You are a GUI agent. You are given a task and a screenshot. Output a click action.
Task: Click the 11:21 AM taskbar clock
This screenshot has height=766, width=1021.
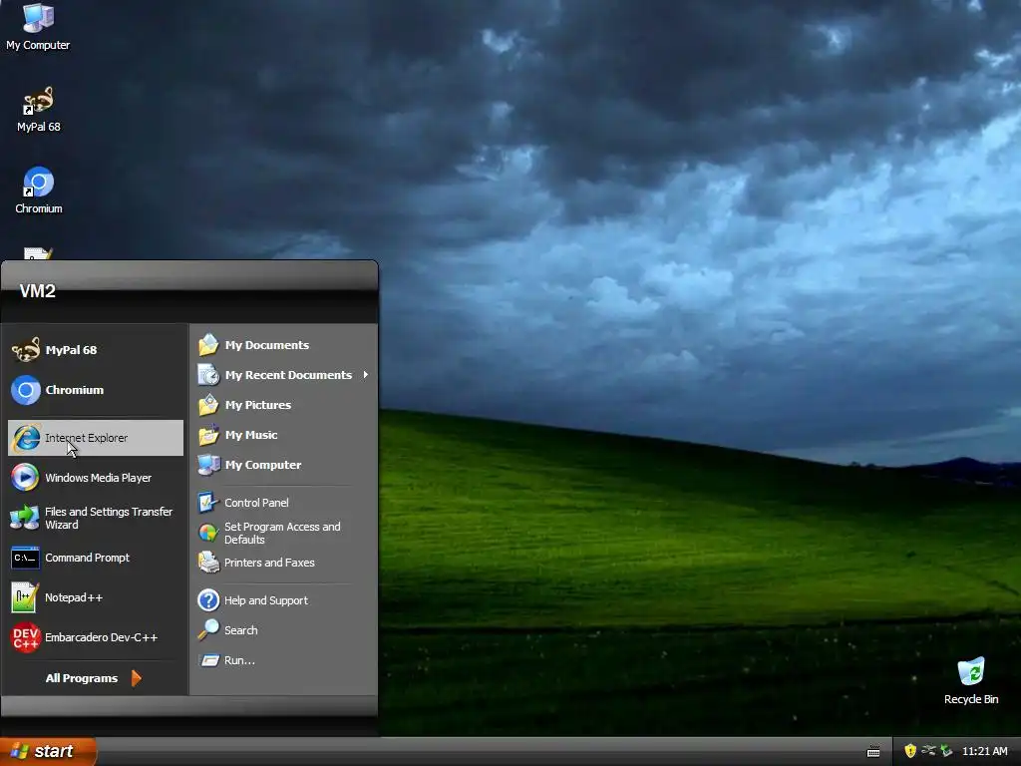click(984, 751)
